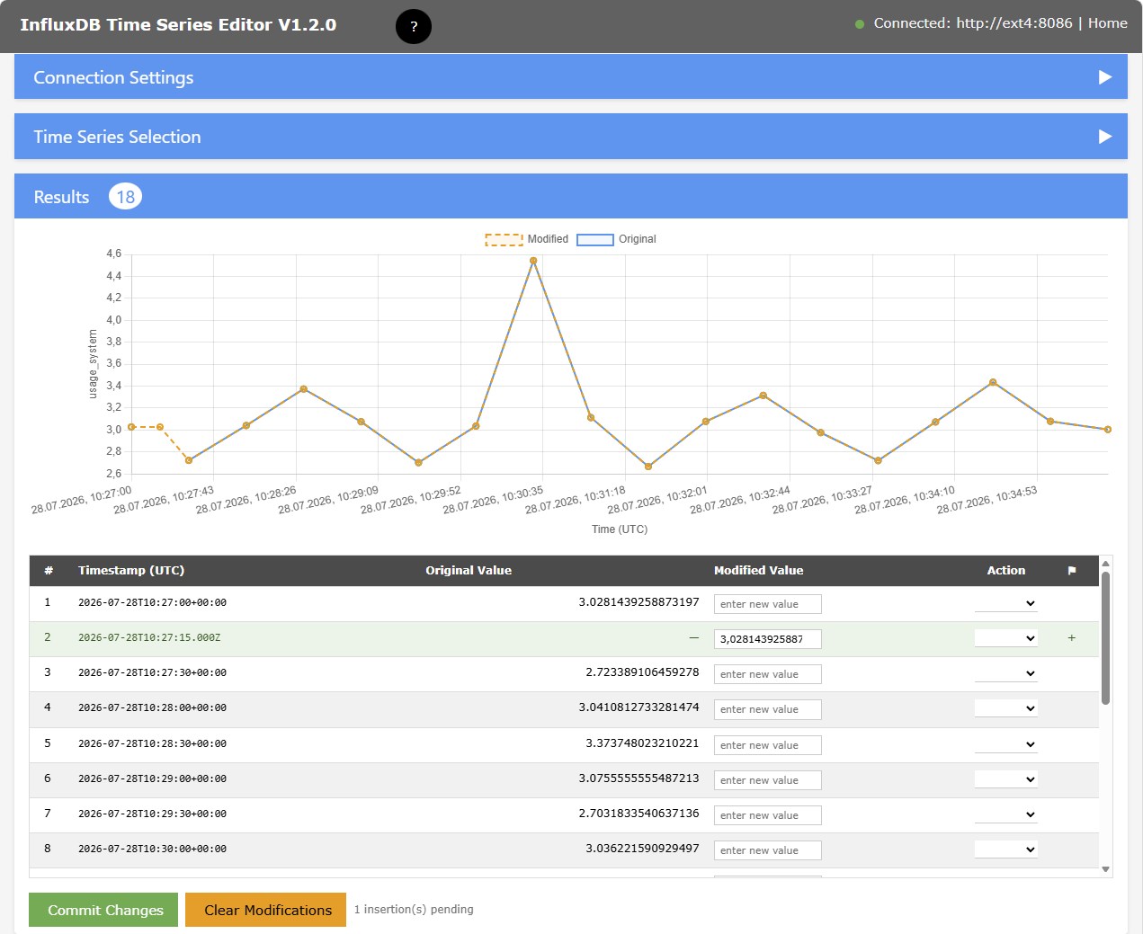Click timestamp 2026-07-28T10:30:00+00:00
This screenshot has width=1143, height=934.
[x=152, y=849]
